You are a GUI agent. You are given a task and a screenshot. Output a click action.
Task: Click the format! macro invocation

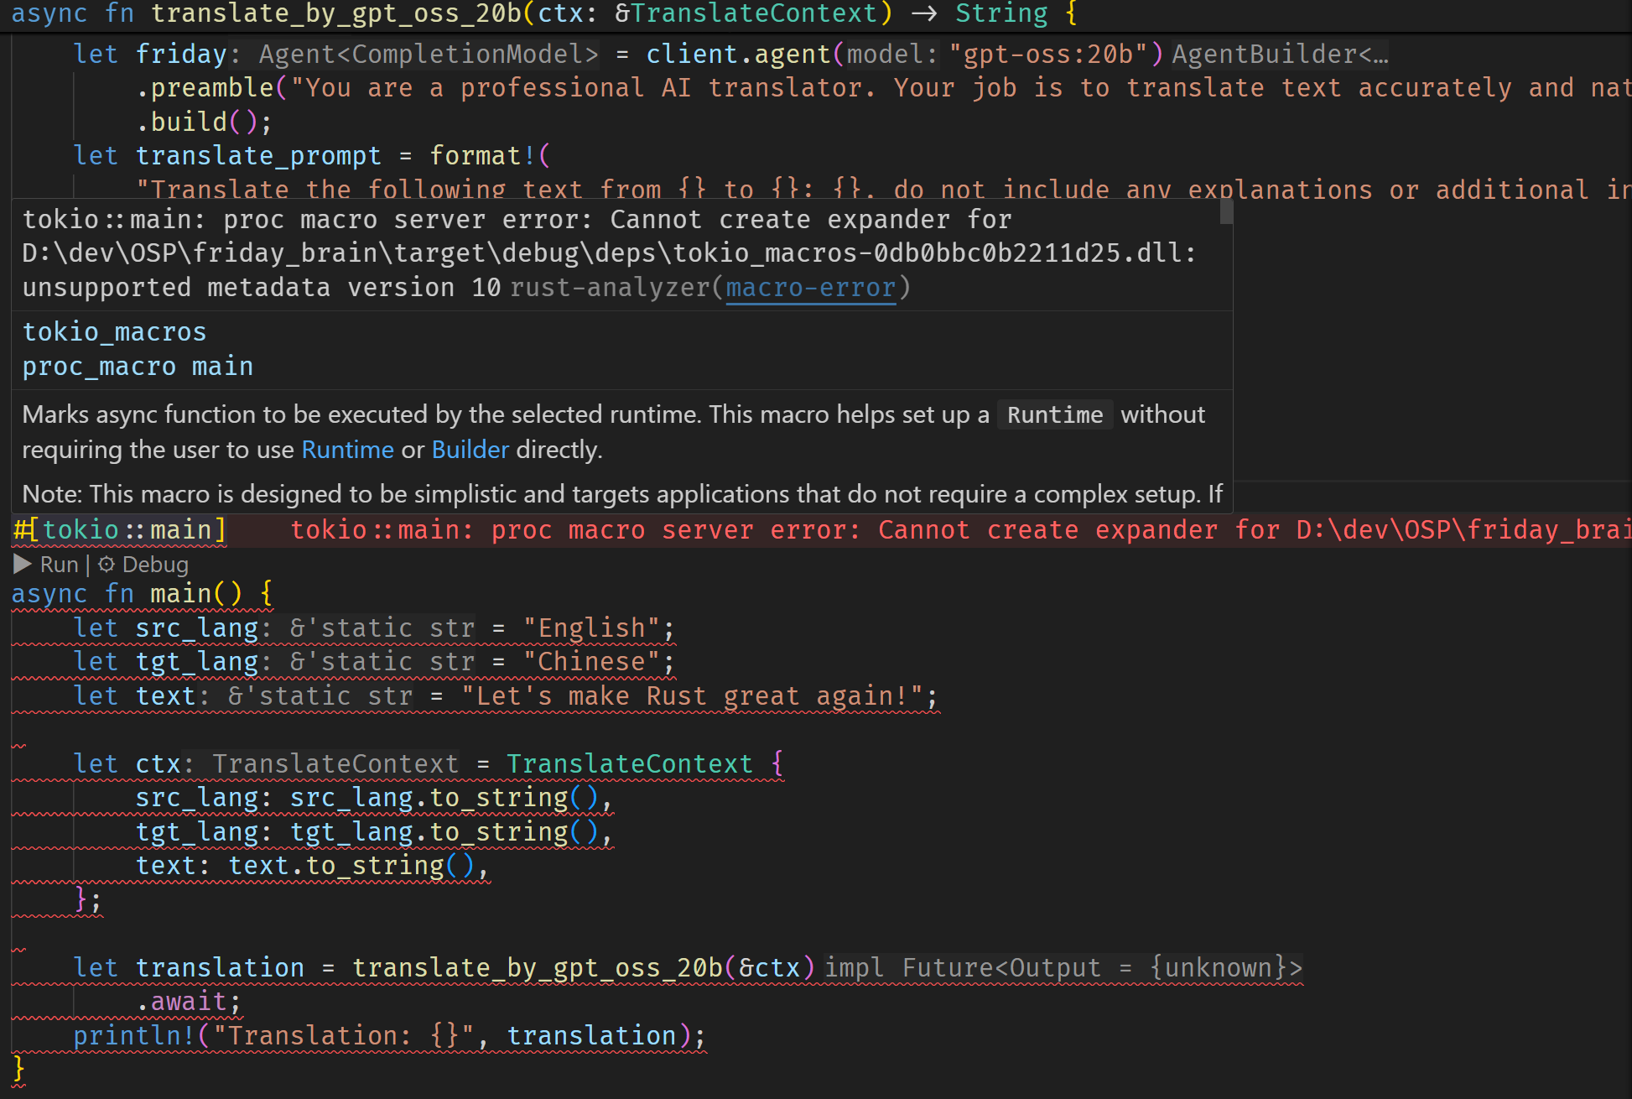tap(481, 156)
